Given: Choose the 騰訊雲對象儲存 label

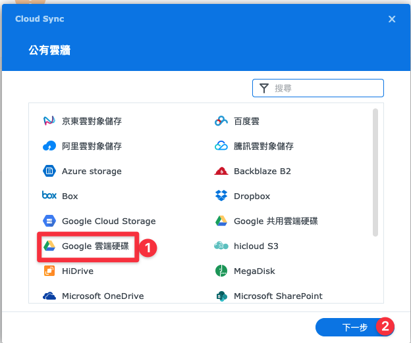Looking at the screenshot, I should click(x=263, y=146).
